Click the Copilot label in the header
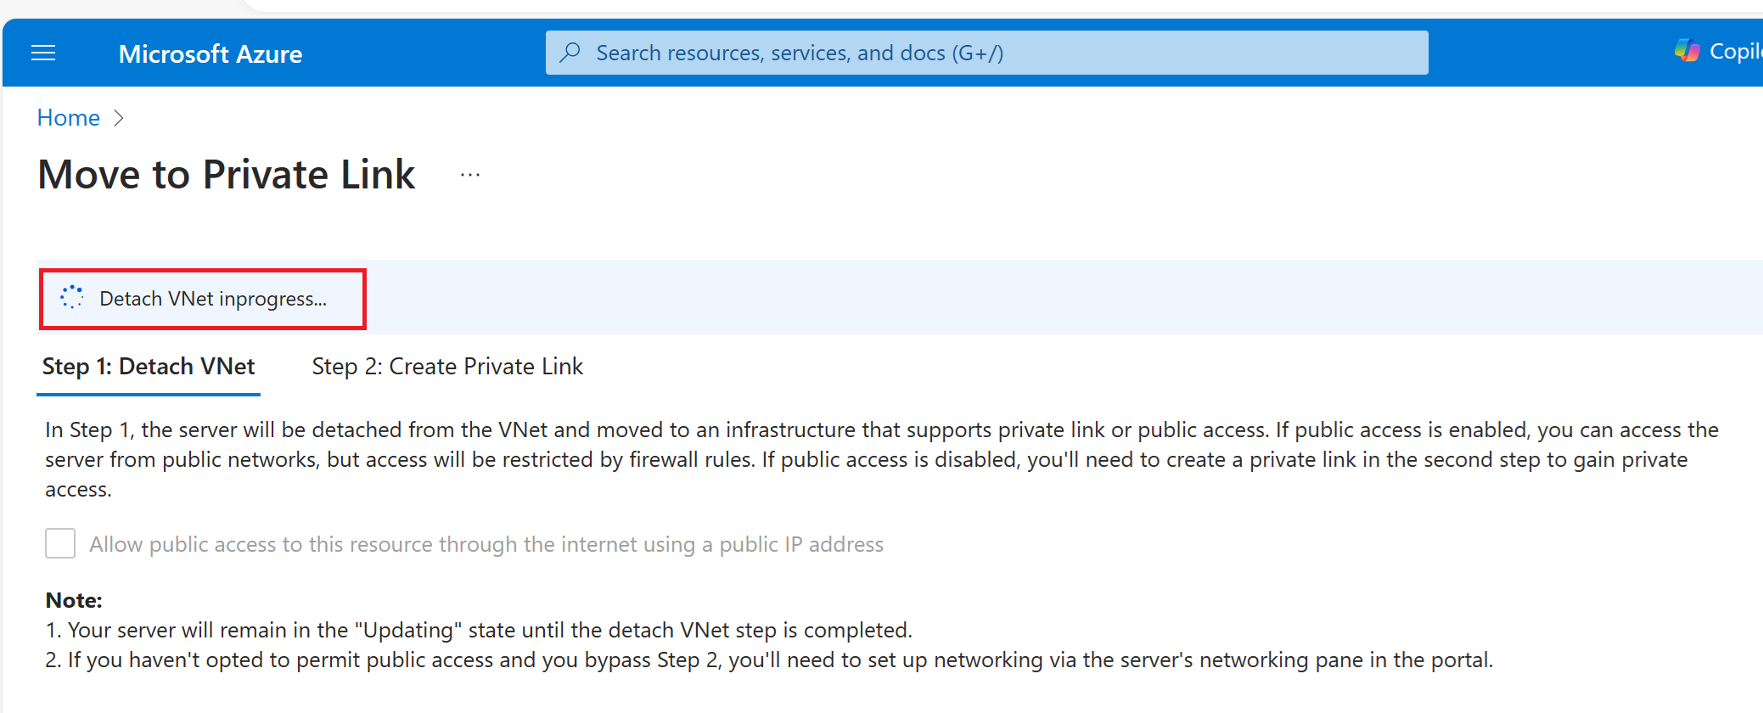This screenshot has height=713, width=1763. pos(1735,52)
